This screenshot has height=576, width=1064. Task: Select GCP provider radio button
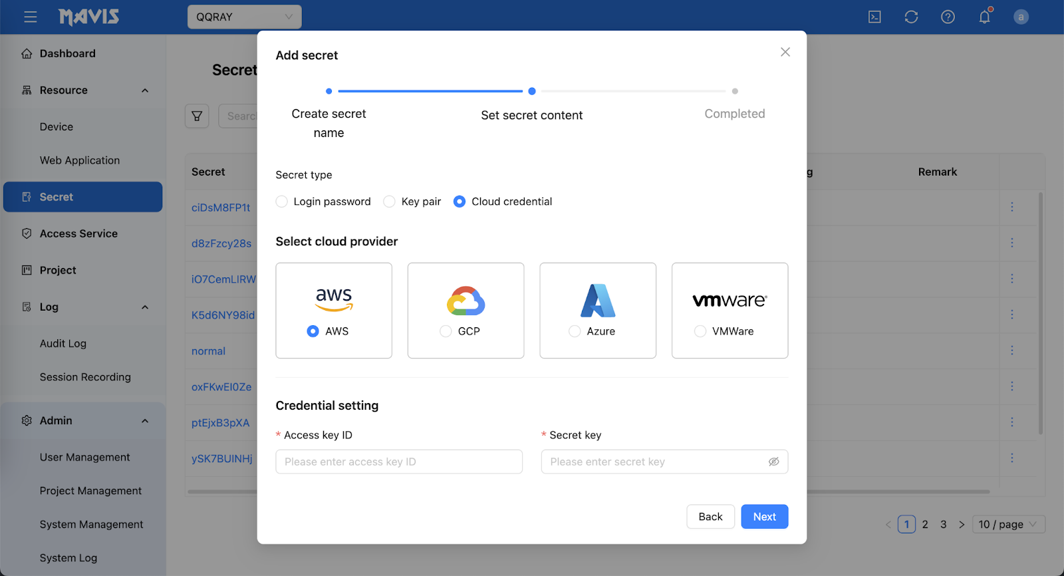(x=446, y=331)
